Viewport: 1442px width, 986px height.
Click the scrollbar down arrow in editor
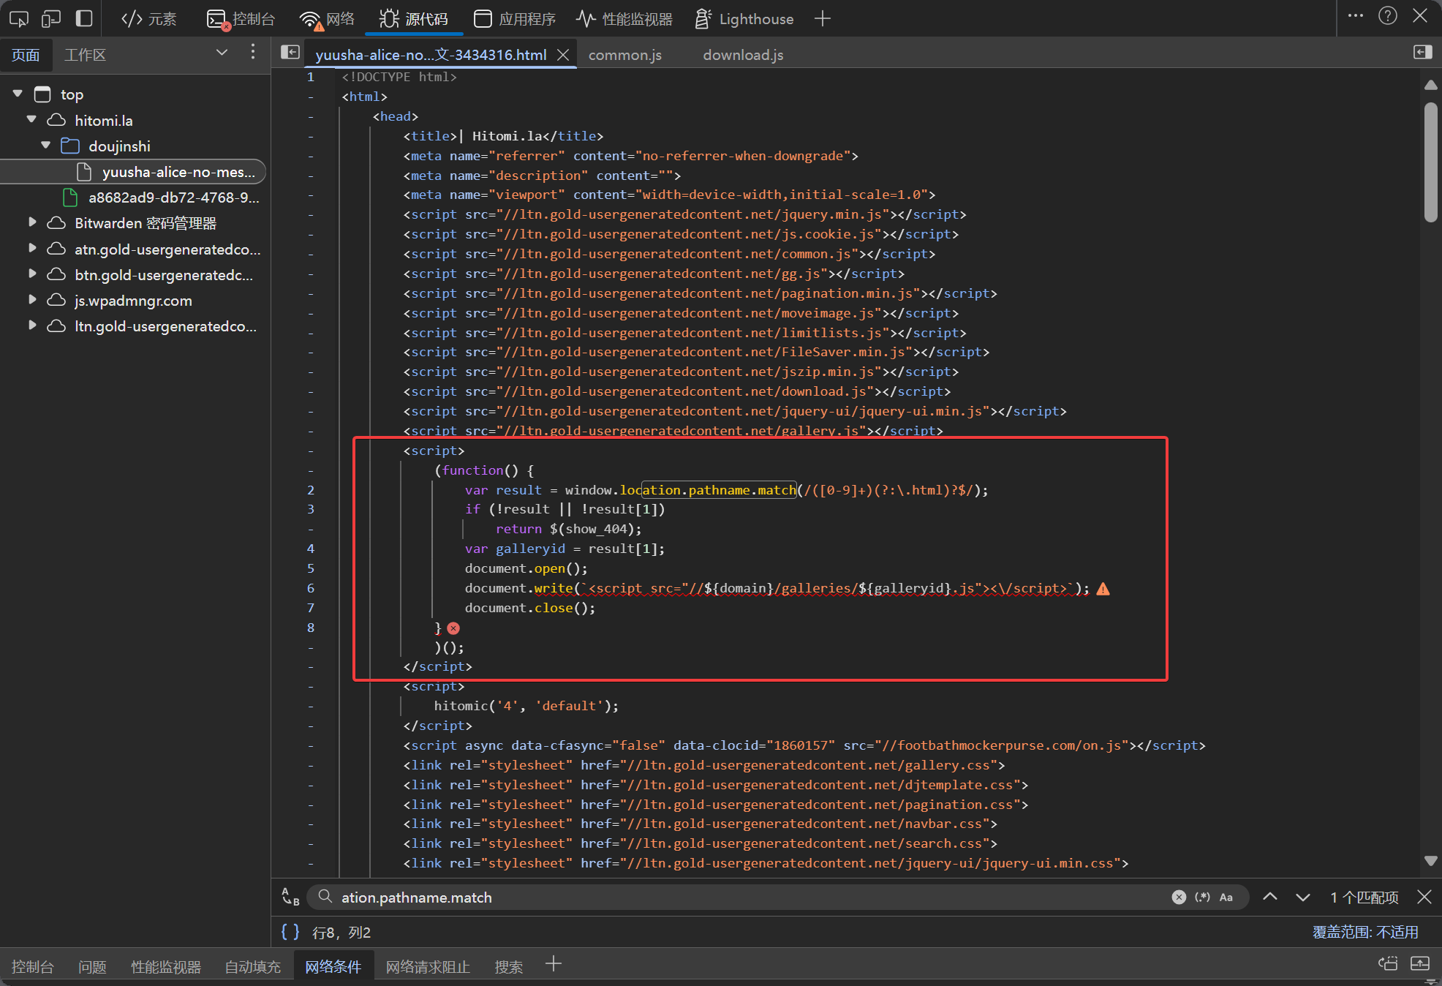pos(1431,861)
